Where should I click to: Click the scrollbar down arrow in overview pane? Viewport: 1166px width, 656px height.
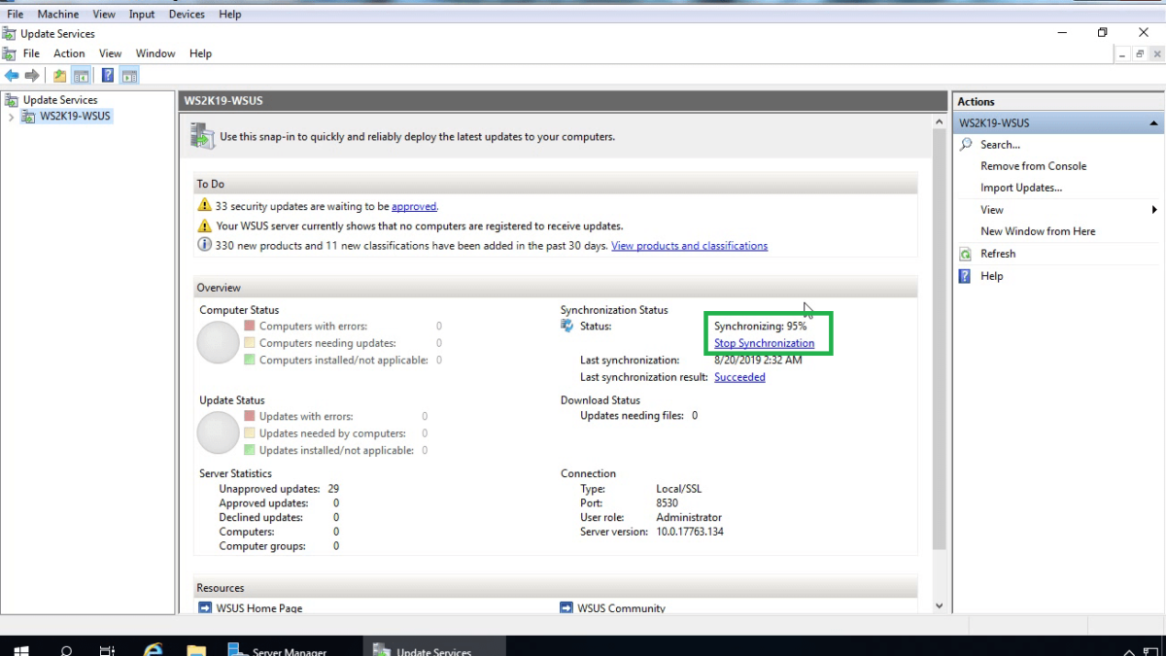(x=939, y=605)
